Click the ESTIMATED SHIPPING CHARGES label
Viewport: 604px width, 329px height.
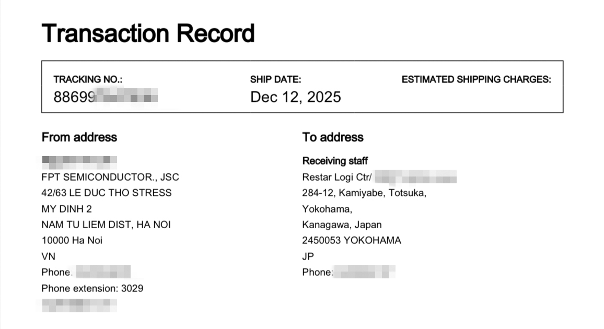tap(476, 80)
